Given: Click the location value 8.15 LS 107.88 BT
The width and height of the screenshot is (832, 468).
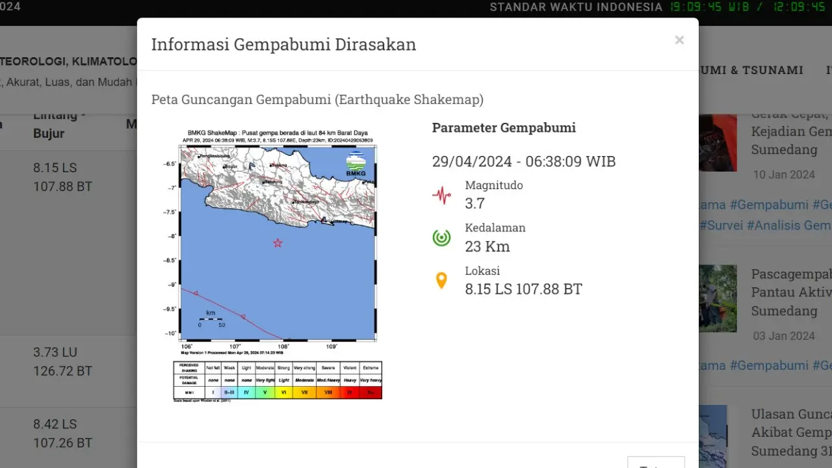Looking at the screenshot, I should [x=523, y=289].
